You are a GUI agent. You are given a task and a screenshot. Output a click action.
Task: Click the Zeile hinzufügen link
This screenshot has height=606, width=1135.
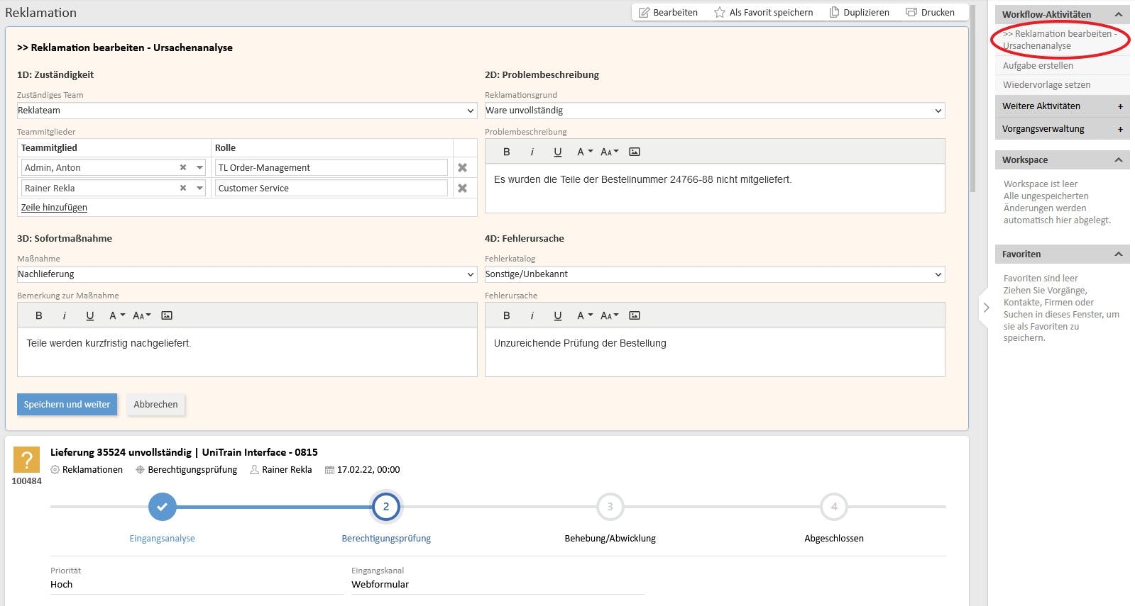[54, 208]
